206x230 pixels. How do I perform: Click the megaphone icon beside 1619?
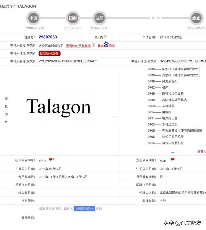51,160
